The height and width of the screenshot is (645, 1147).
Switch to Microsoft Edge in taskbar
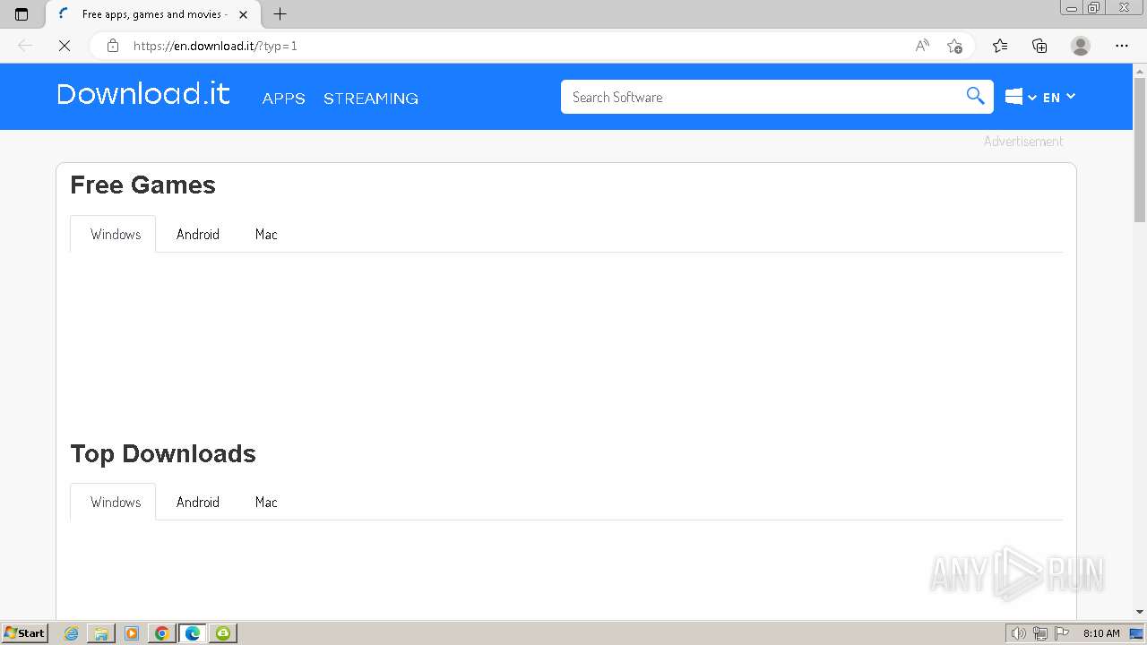[193, 633]
